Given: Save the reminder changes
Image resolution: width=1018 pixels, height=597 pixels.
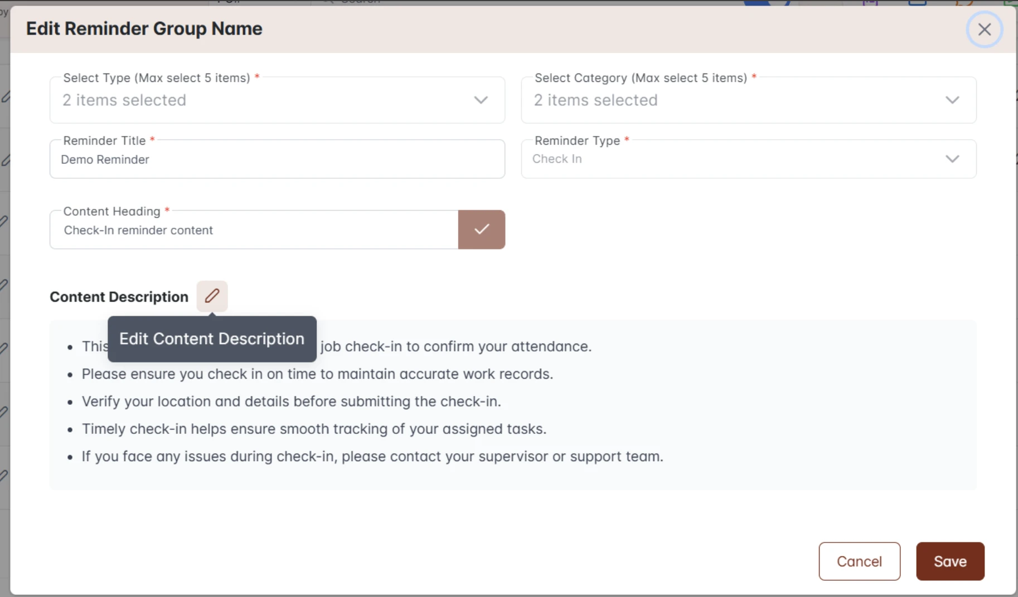Looking at the screenshot, I should (950, 561).
